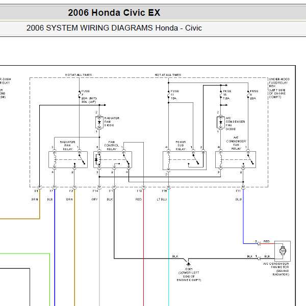
Task: Click connector terminal label F11
Action: click(x=238, y=191)
